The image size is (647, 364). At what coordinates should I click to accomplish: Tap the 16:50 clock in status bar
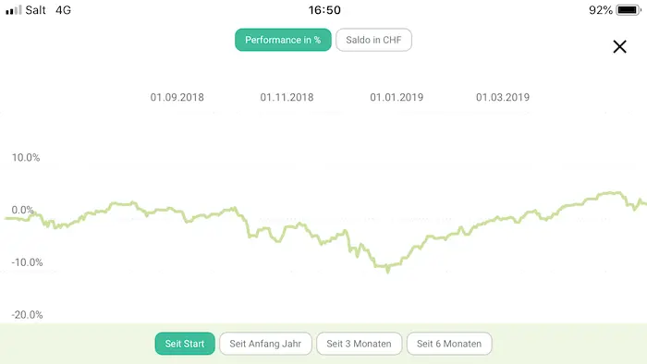point(324,10)
